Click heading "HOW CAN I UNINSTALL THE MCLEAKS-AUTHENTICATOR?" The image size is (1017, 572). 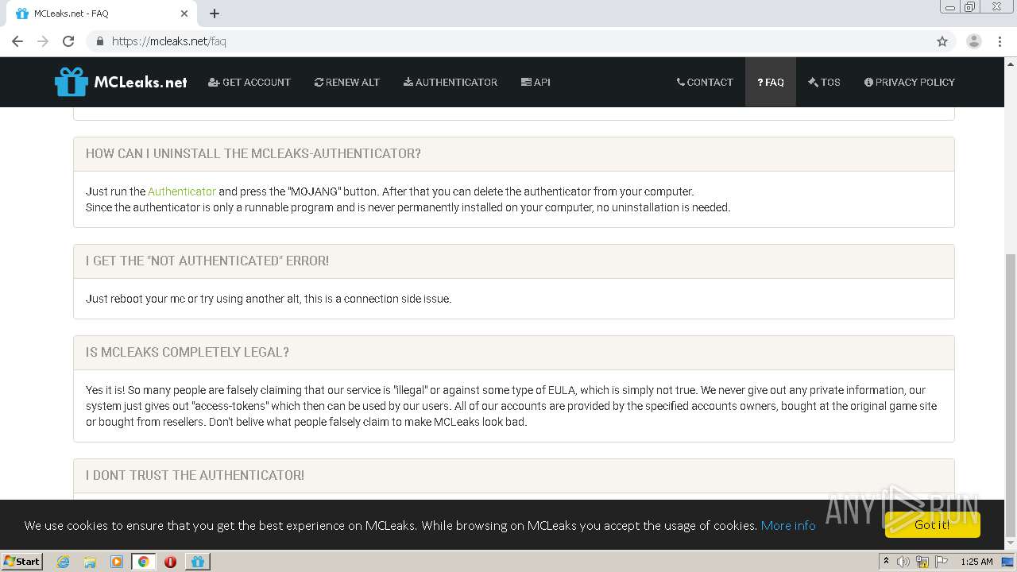[253, 153]
